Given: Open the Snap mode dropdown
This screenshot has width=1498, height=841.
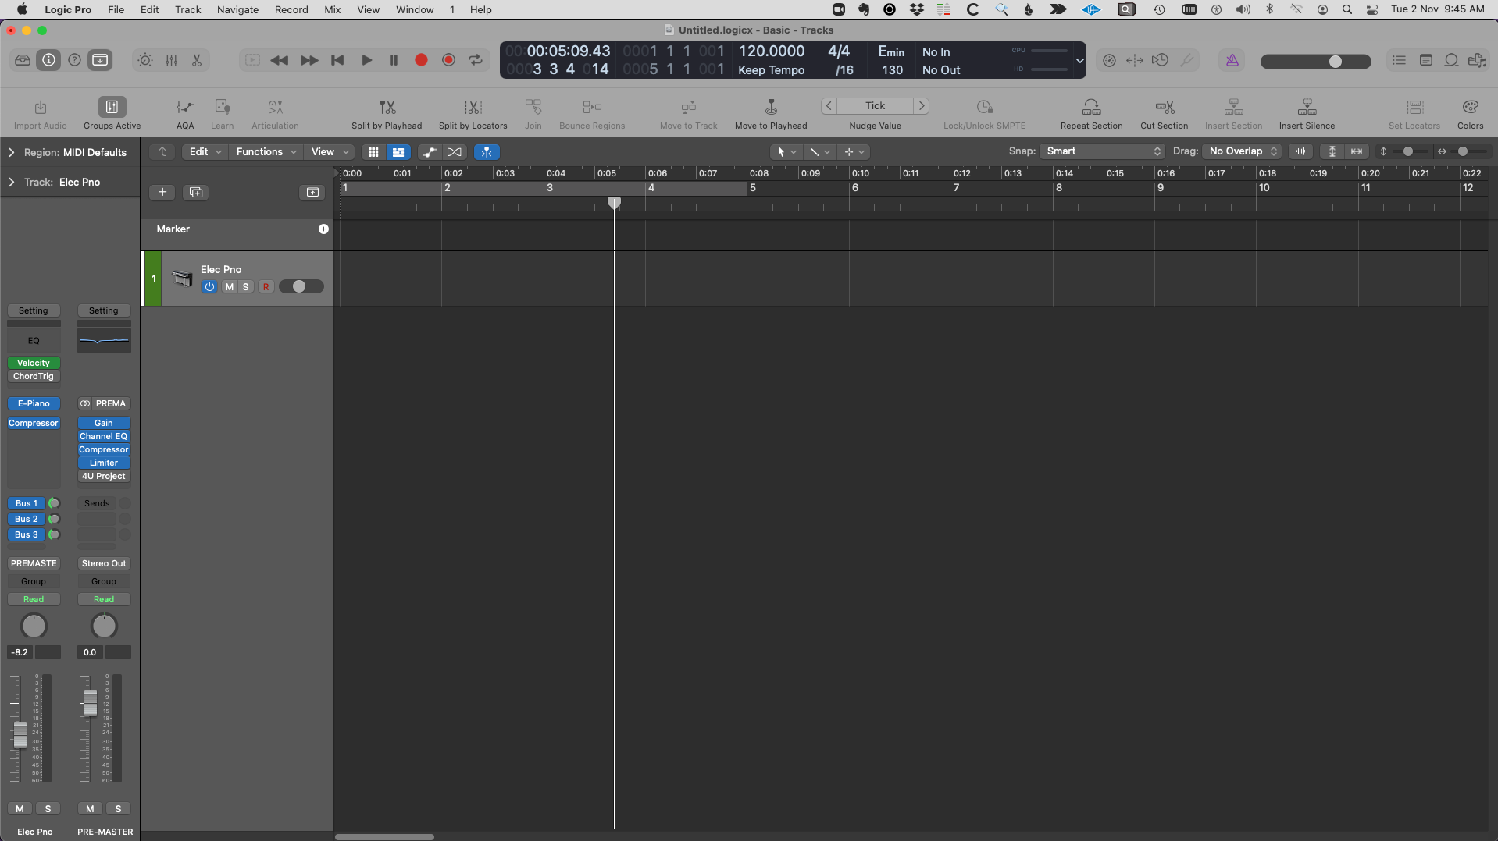Looking at the screenshot, I should (1102, 151).
